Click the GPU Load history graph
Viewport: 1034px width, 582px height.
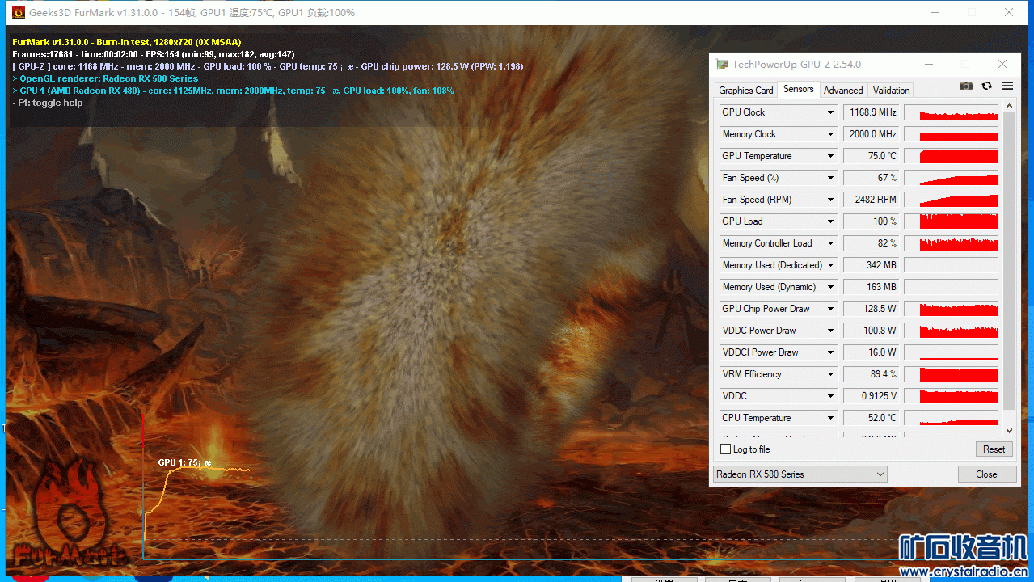[x=951, y=221]
